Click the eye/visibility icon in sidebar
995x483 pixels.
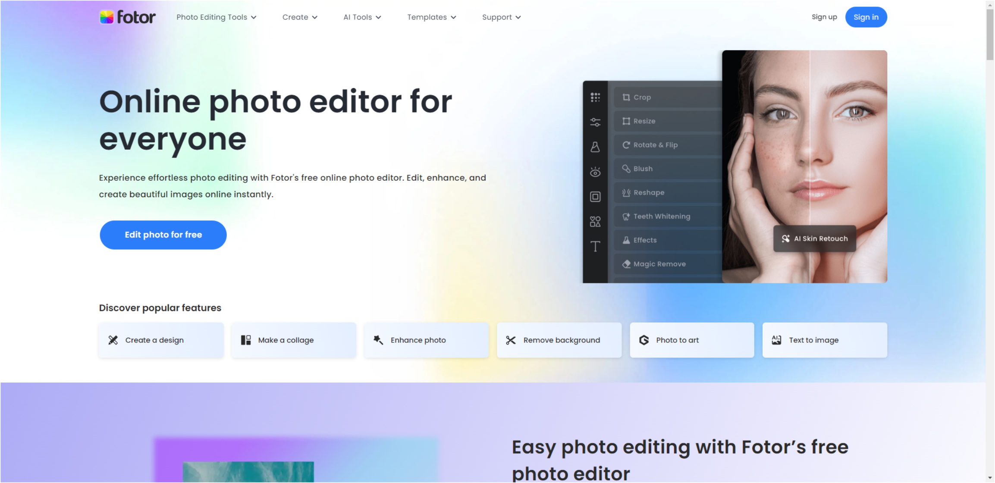coord(596,172)
